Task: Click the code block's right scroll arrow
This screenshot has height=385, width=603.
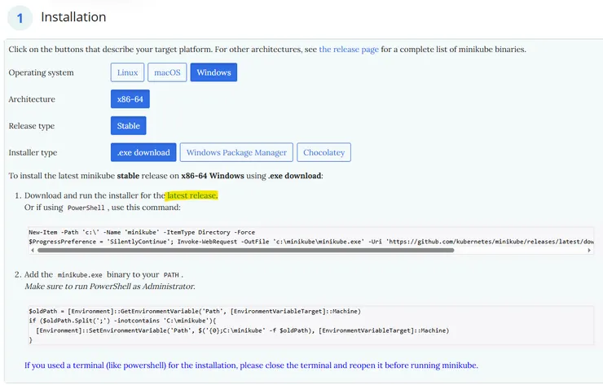Action: click(589, 250)
